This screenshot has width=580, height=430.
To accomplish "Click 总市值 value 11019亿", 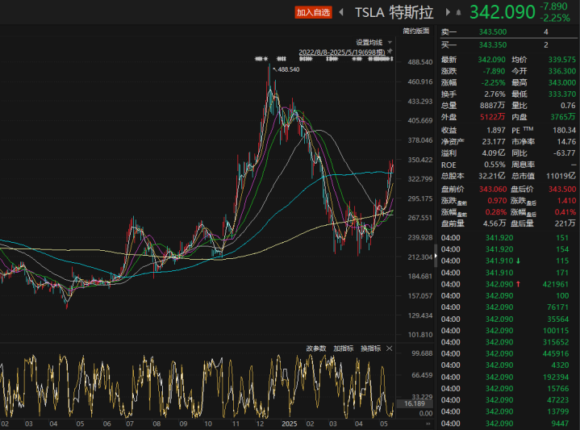I will tap(561, 176).
